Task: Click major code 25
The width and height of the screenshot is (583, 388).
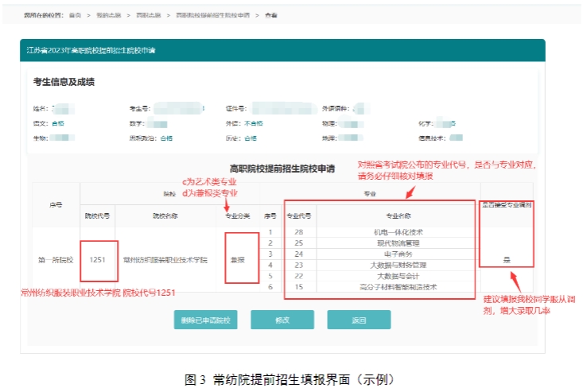Action: point(299,243)
